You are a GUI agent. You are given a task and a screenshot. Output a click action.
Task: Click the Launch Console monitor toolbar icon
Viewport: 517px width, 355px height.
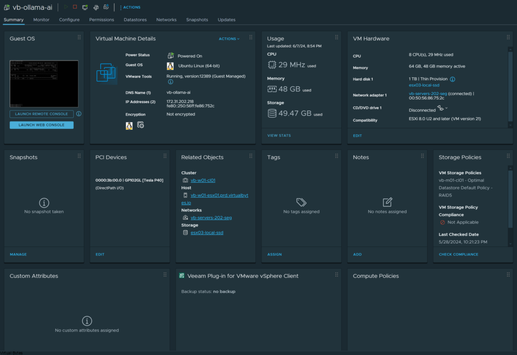(x=85, y=7)
